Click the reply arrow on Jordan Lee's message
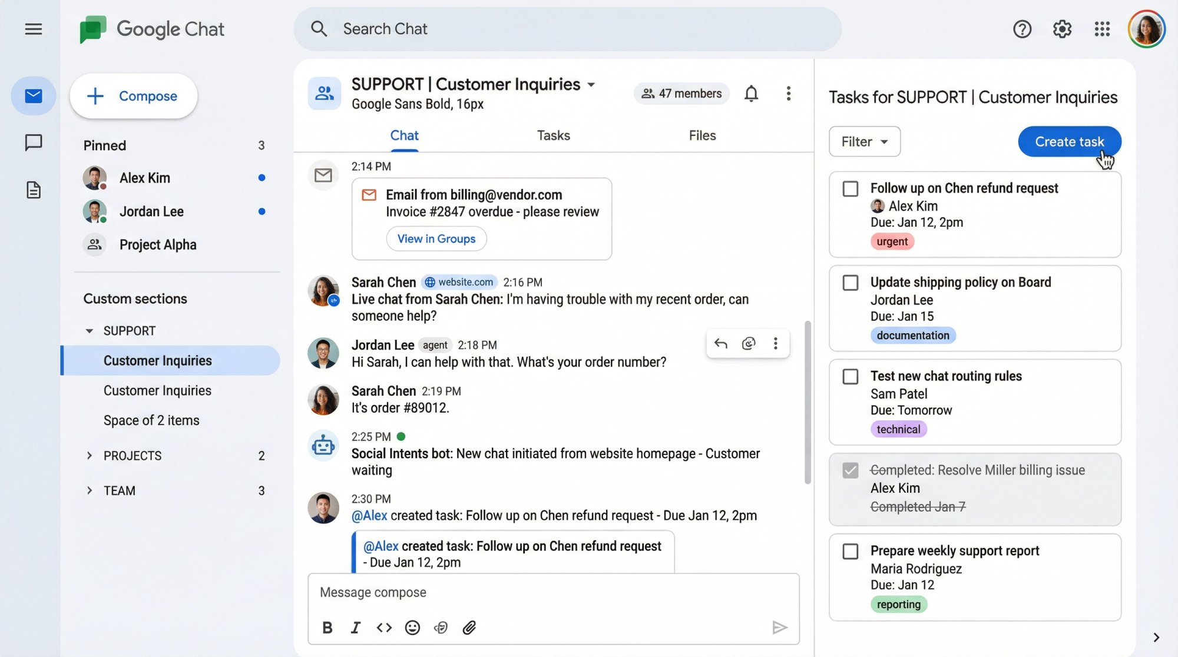1178x657 pixels. 720,343
